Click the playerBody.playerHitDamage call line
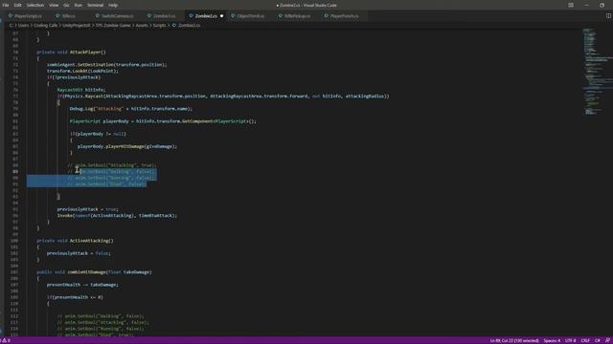The image size is (613, 344). click(x=127, y=146)
